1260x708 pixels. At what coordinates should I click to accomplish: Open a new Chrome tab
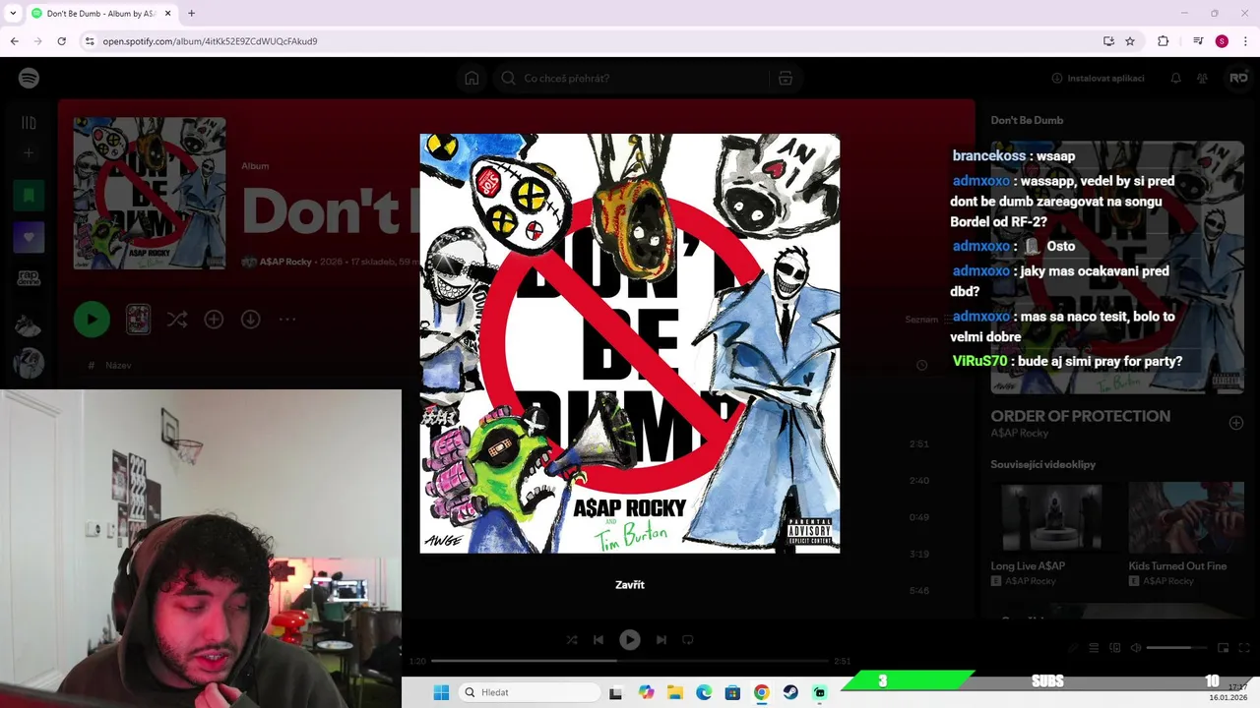point(191,14)
